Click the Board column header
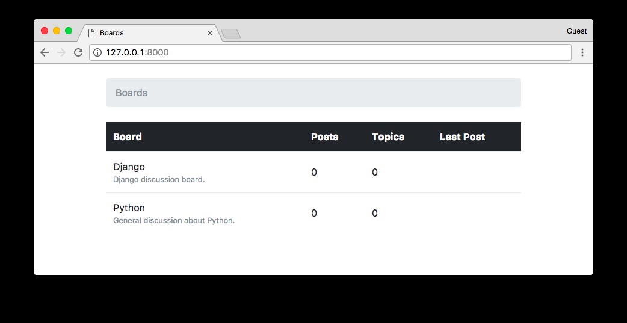The width and height of the screenshot is (627, 323). [x=128, y=137]
